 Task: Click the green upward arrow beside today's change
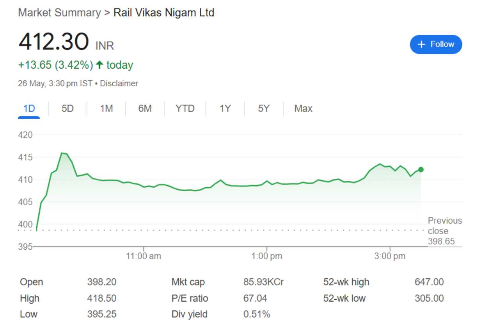[100, 64]
